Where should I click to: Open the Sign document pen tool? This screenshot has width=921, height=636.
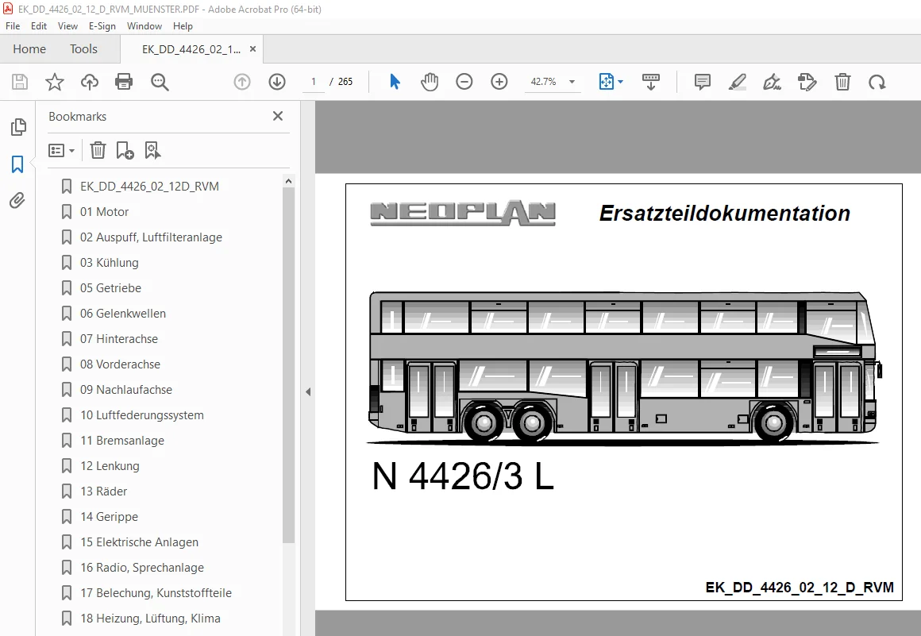772,82
